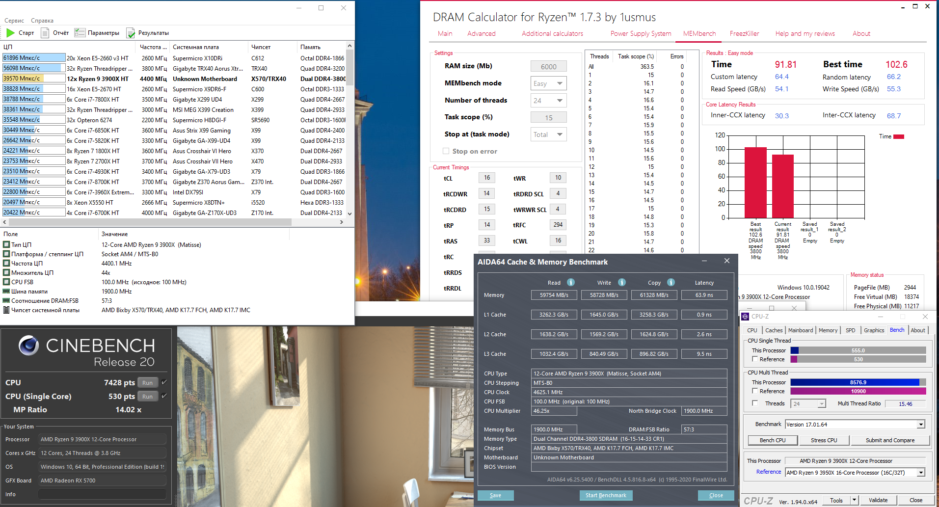Click Submit and Compare in CPU-Z
The image size is (939, 507).
coord(890,440)
